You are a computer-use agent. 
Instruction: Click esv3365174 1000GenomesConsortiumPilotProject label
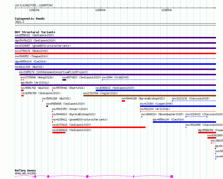[54, 72]
